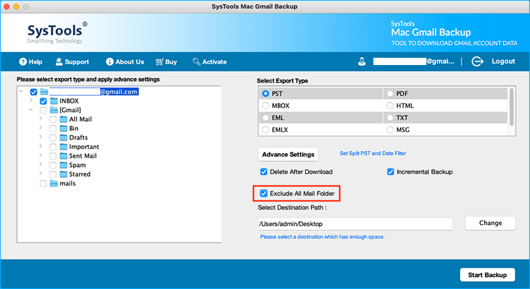
Task: Click the About Us info icon
Action: coord(109,62)
